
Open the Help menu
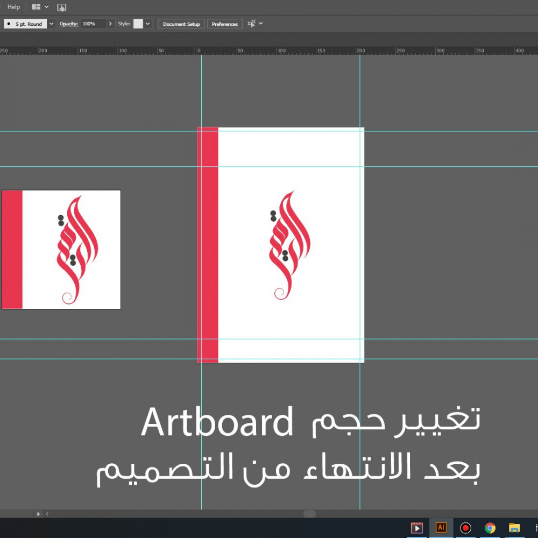pyautogui.click(x=13, y=7)
